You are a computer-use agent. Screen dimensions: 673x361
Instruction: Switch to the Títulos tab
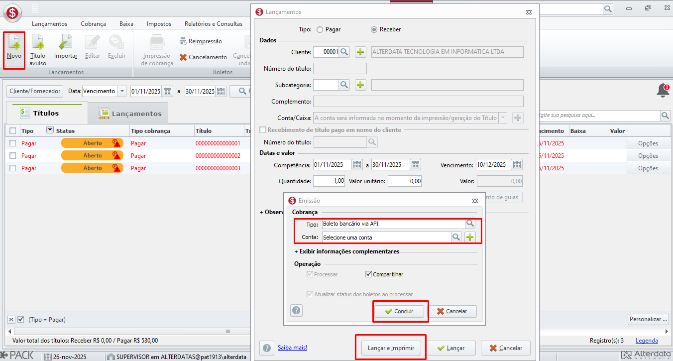click(x=46, y=114)
